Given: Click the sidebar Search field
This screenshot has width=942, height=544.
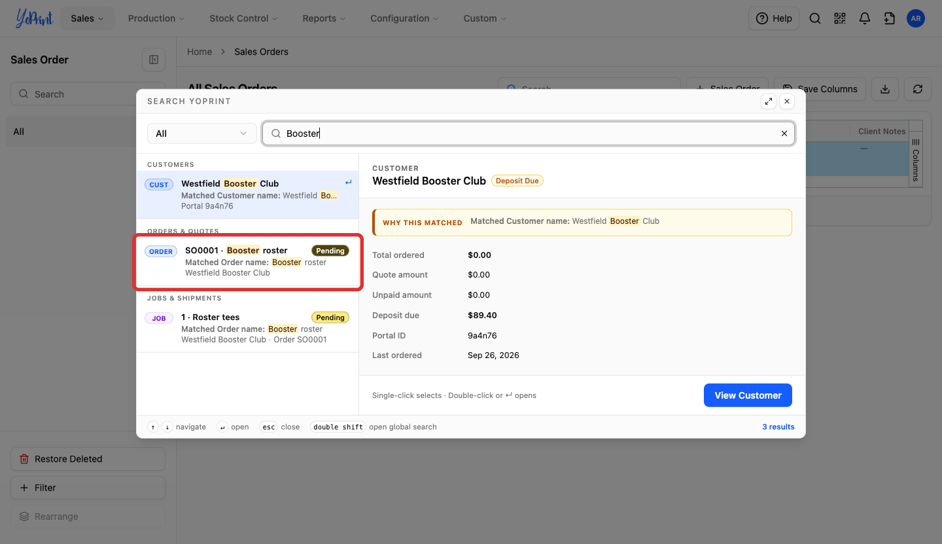Looking at the screenshot, I should (88, 94).
